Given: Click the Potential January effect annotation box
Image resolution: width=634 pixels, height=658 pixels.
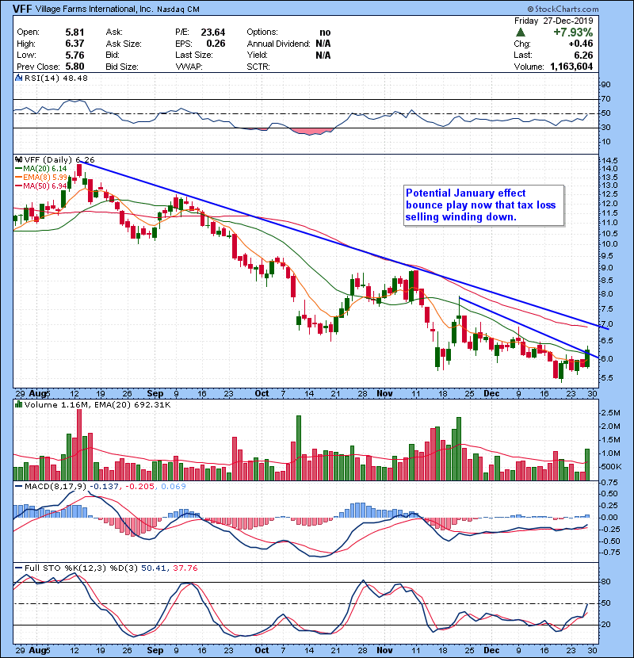Looking at the screenshot, I should click(x=483, y=205).
